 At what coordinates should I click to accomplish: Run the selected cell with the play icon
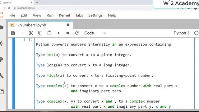[59, 33]
